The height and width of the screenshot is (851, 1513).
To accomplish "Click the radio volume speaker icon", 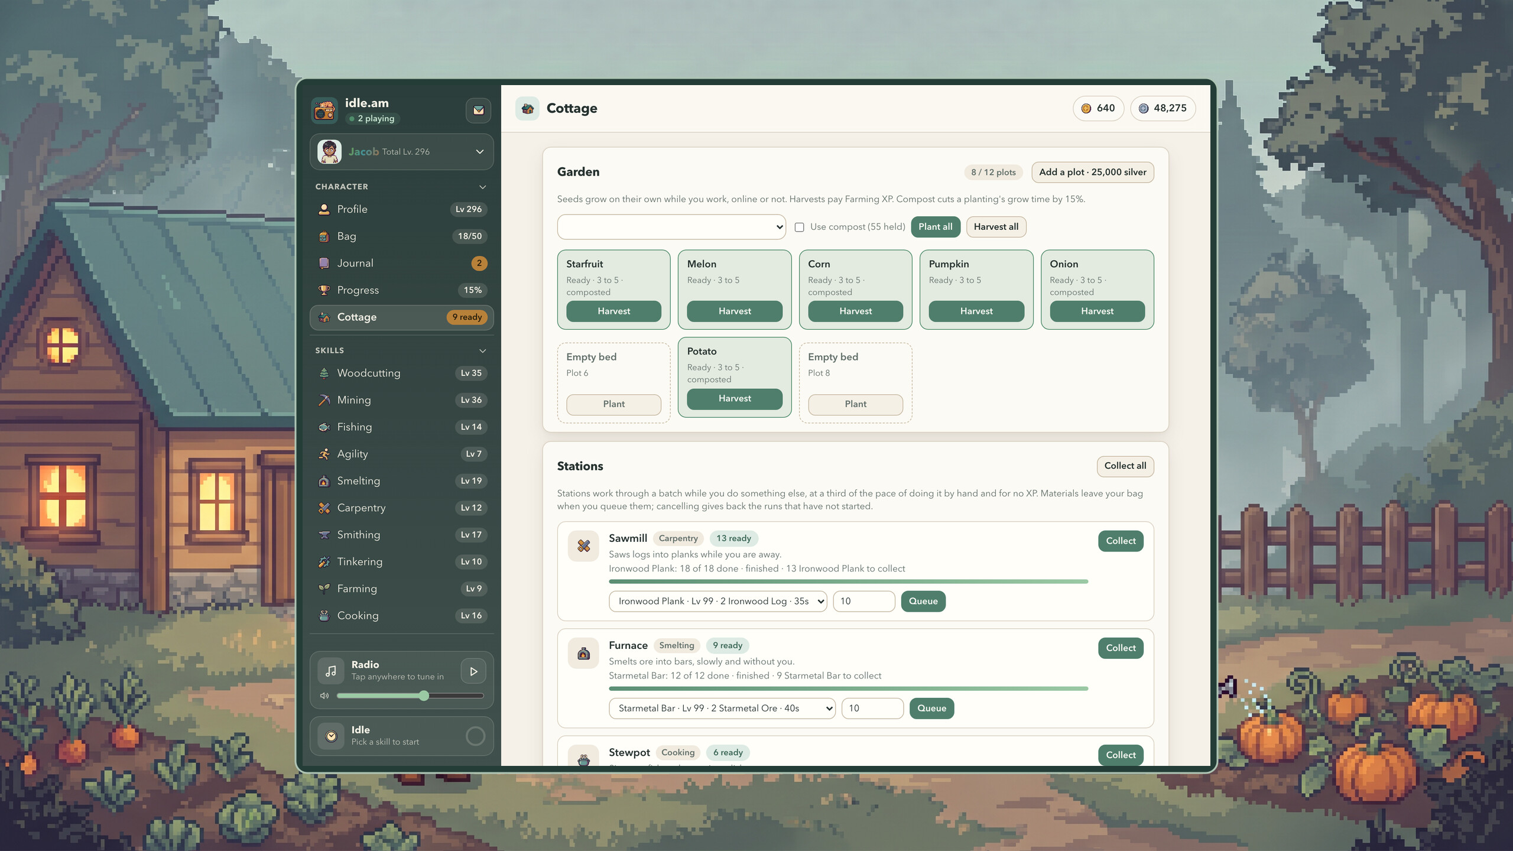I will [x=324, y=696].
